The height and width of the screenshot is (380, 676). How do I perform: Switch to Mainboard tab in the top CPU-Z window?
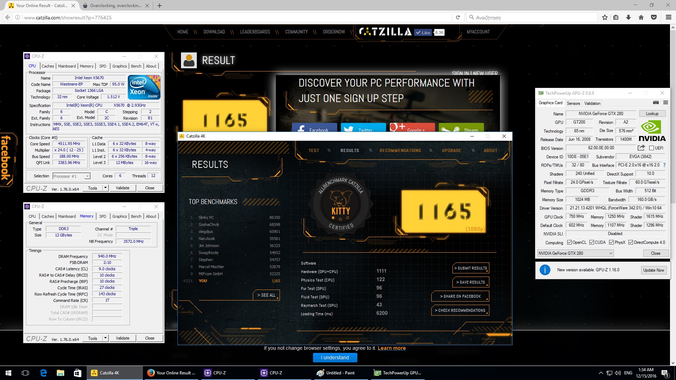pos(67,66)
